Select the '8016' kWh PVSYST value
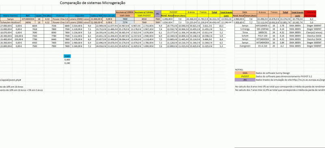This screenshot has height=148, width=325. (x=144, y=19)
